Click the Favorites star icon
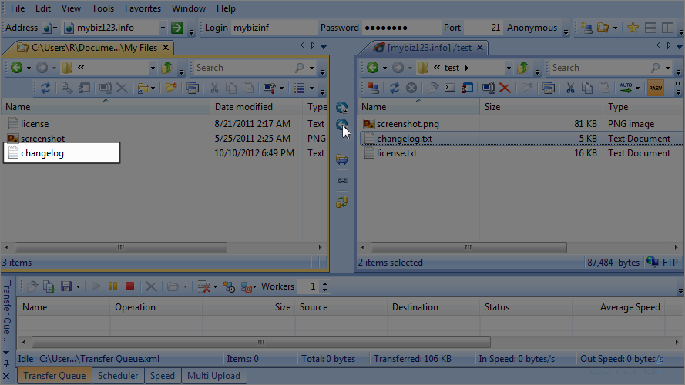685x385 pixels. point(633,28)
